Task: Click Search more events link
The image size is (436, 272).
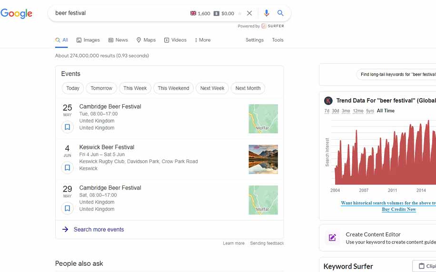Action: (x=99, y=230)
